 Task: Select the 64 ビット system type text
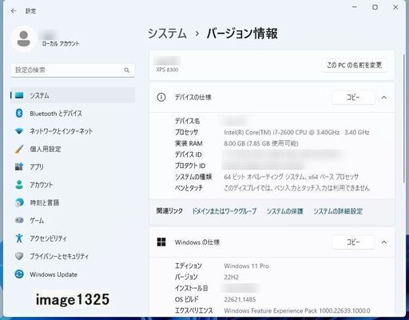[x=292, y=177]
